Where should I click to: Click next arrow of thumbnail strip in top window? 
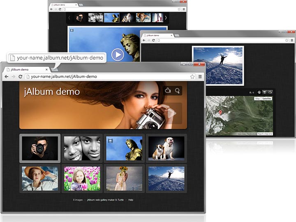(166, 18)
